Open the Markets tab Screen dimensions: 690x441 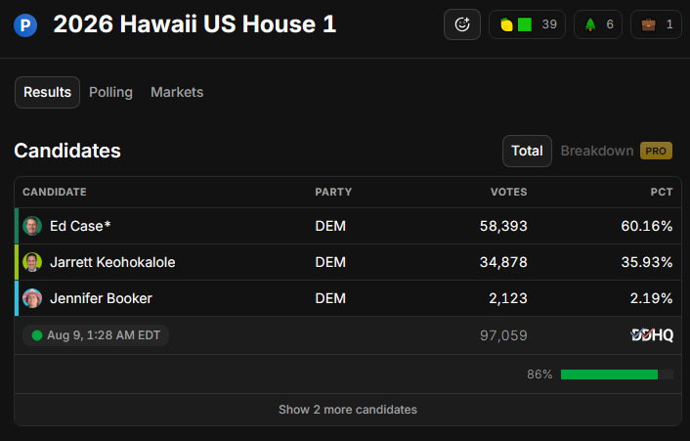coord(177,92)
